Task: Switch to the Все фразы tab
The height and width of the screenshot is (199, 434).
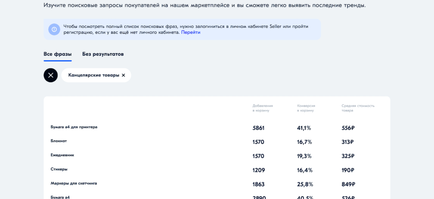Action: (x=57, y=54)
